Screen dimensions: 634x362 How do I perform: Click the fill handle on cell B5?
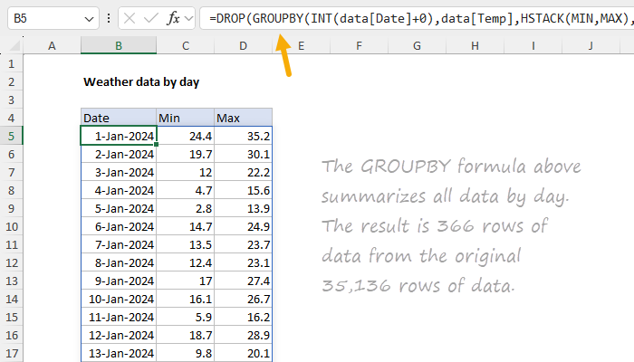point(156,145)
